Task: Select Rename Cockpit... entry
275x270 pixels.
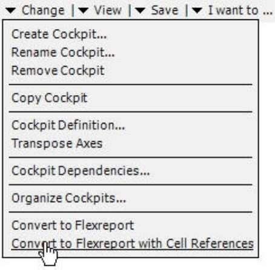Action: point(63,53)
